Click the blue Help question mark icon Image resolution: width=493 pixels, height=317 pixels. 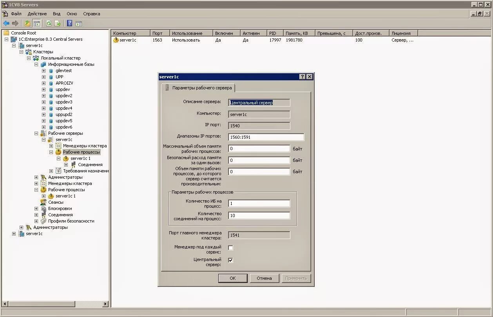[x=70, y=24]
